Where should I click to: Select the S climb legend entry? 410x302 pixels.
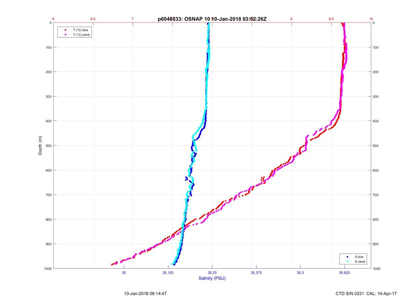click(360, 261)
